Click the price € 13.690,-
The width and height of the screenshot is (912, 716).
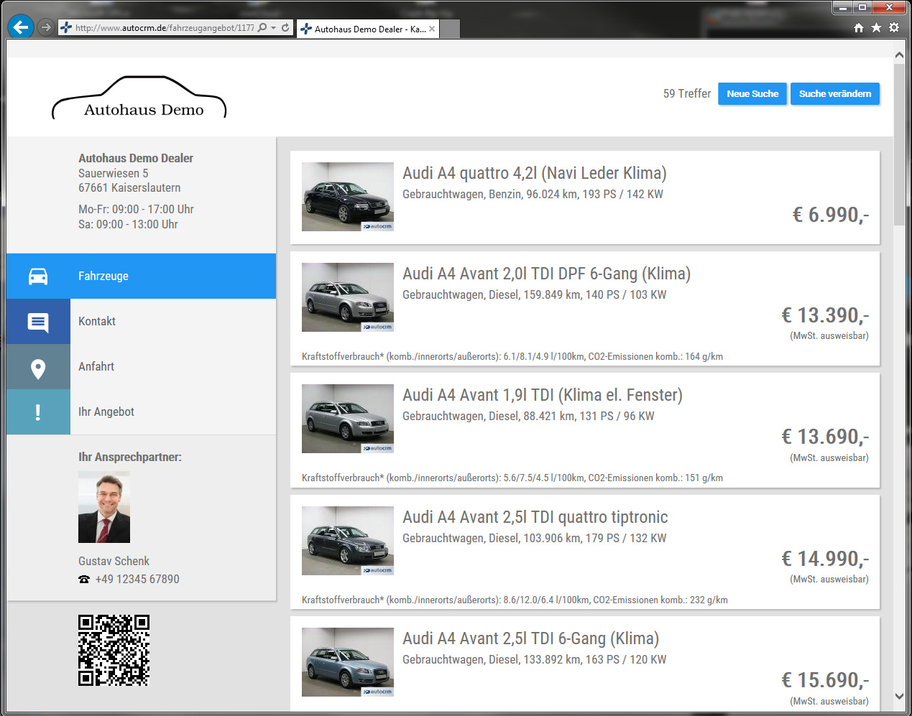click(x=825, y=437)
